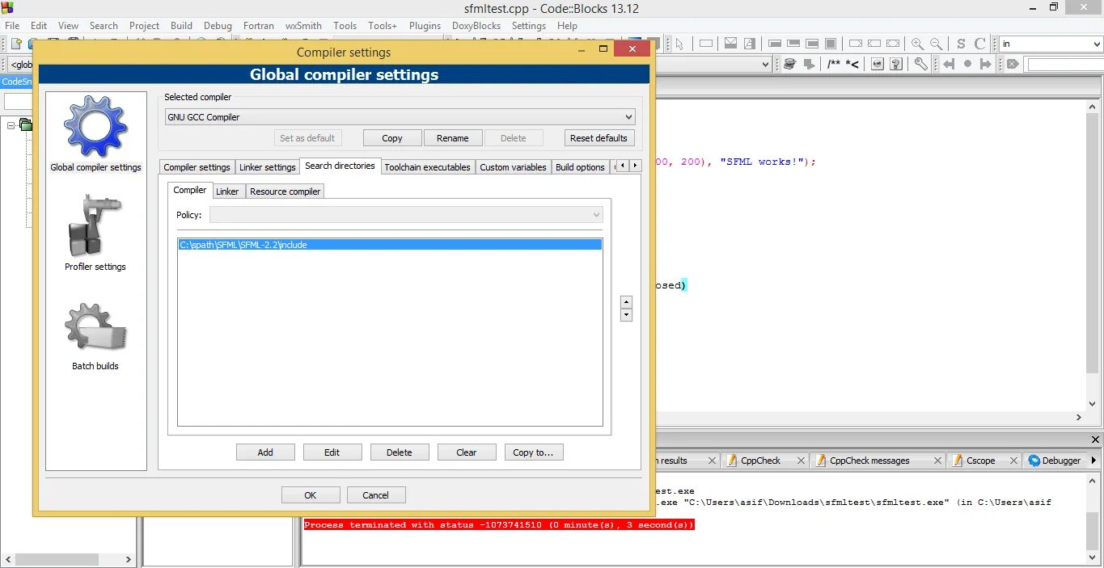1104x568 pixels.
Task: Close the Cscope log tab
Action: (1013, 461)
